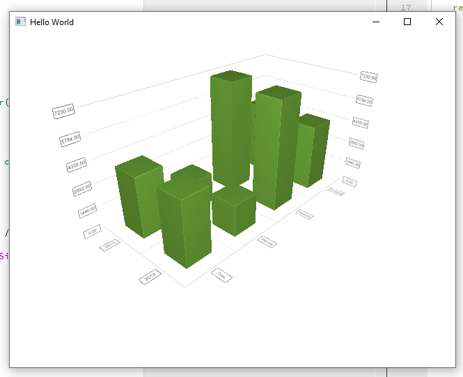Select the 0.00 label on the left axis
This screenshot has width=463, height=377.
pyautogui.click(x=93, y=231)
